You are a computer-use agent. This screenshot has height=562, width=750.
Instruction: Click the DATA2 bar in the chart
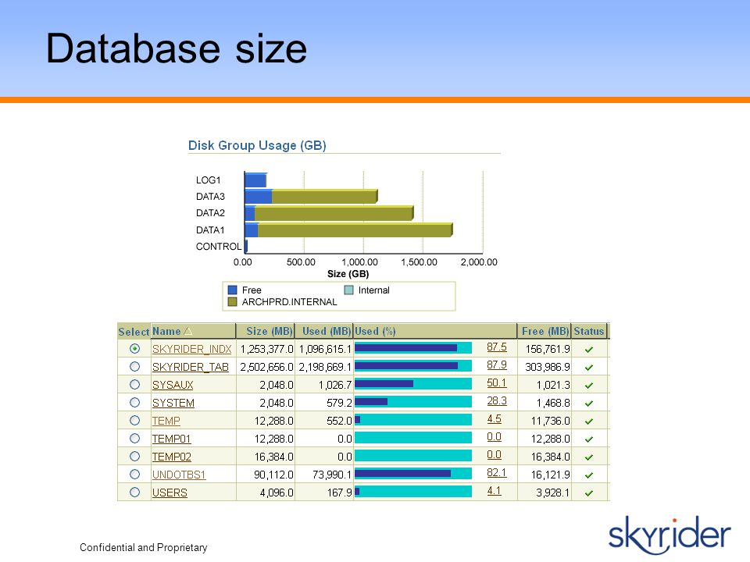(x=329, y=213)
